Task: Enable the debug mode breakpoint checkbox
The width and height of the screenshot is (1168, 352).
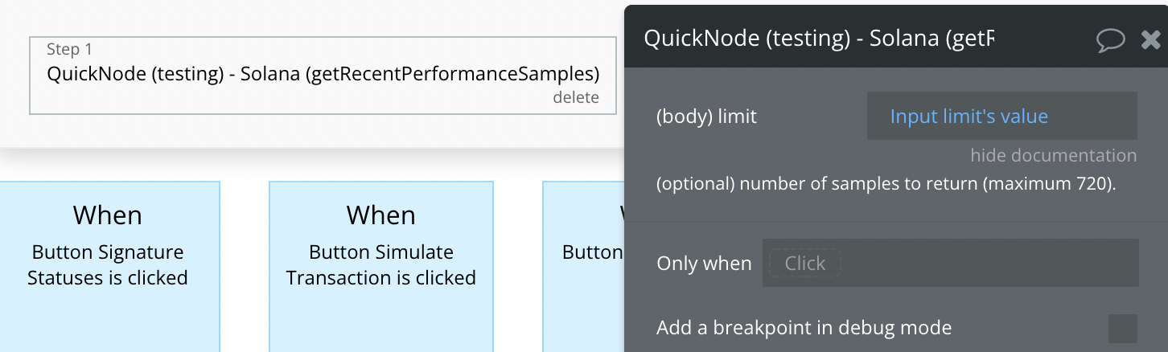Action: coord(1122,329)
